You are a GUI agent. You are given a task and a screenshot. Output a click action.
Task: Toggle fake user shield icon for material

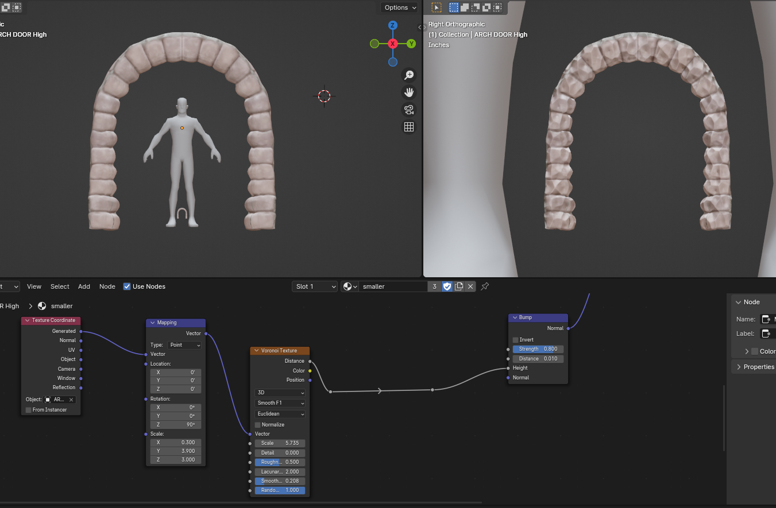[x=447, y=286]
